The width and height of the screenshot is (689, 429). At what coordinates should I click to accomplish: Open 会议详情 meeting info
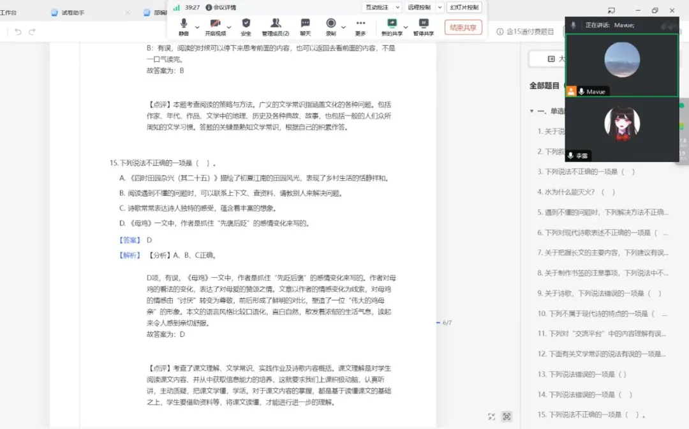[221, 7]
